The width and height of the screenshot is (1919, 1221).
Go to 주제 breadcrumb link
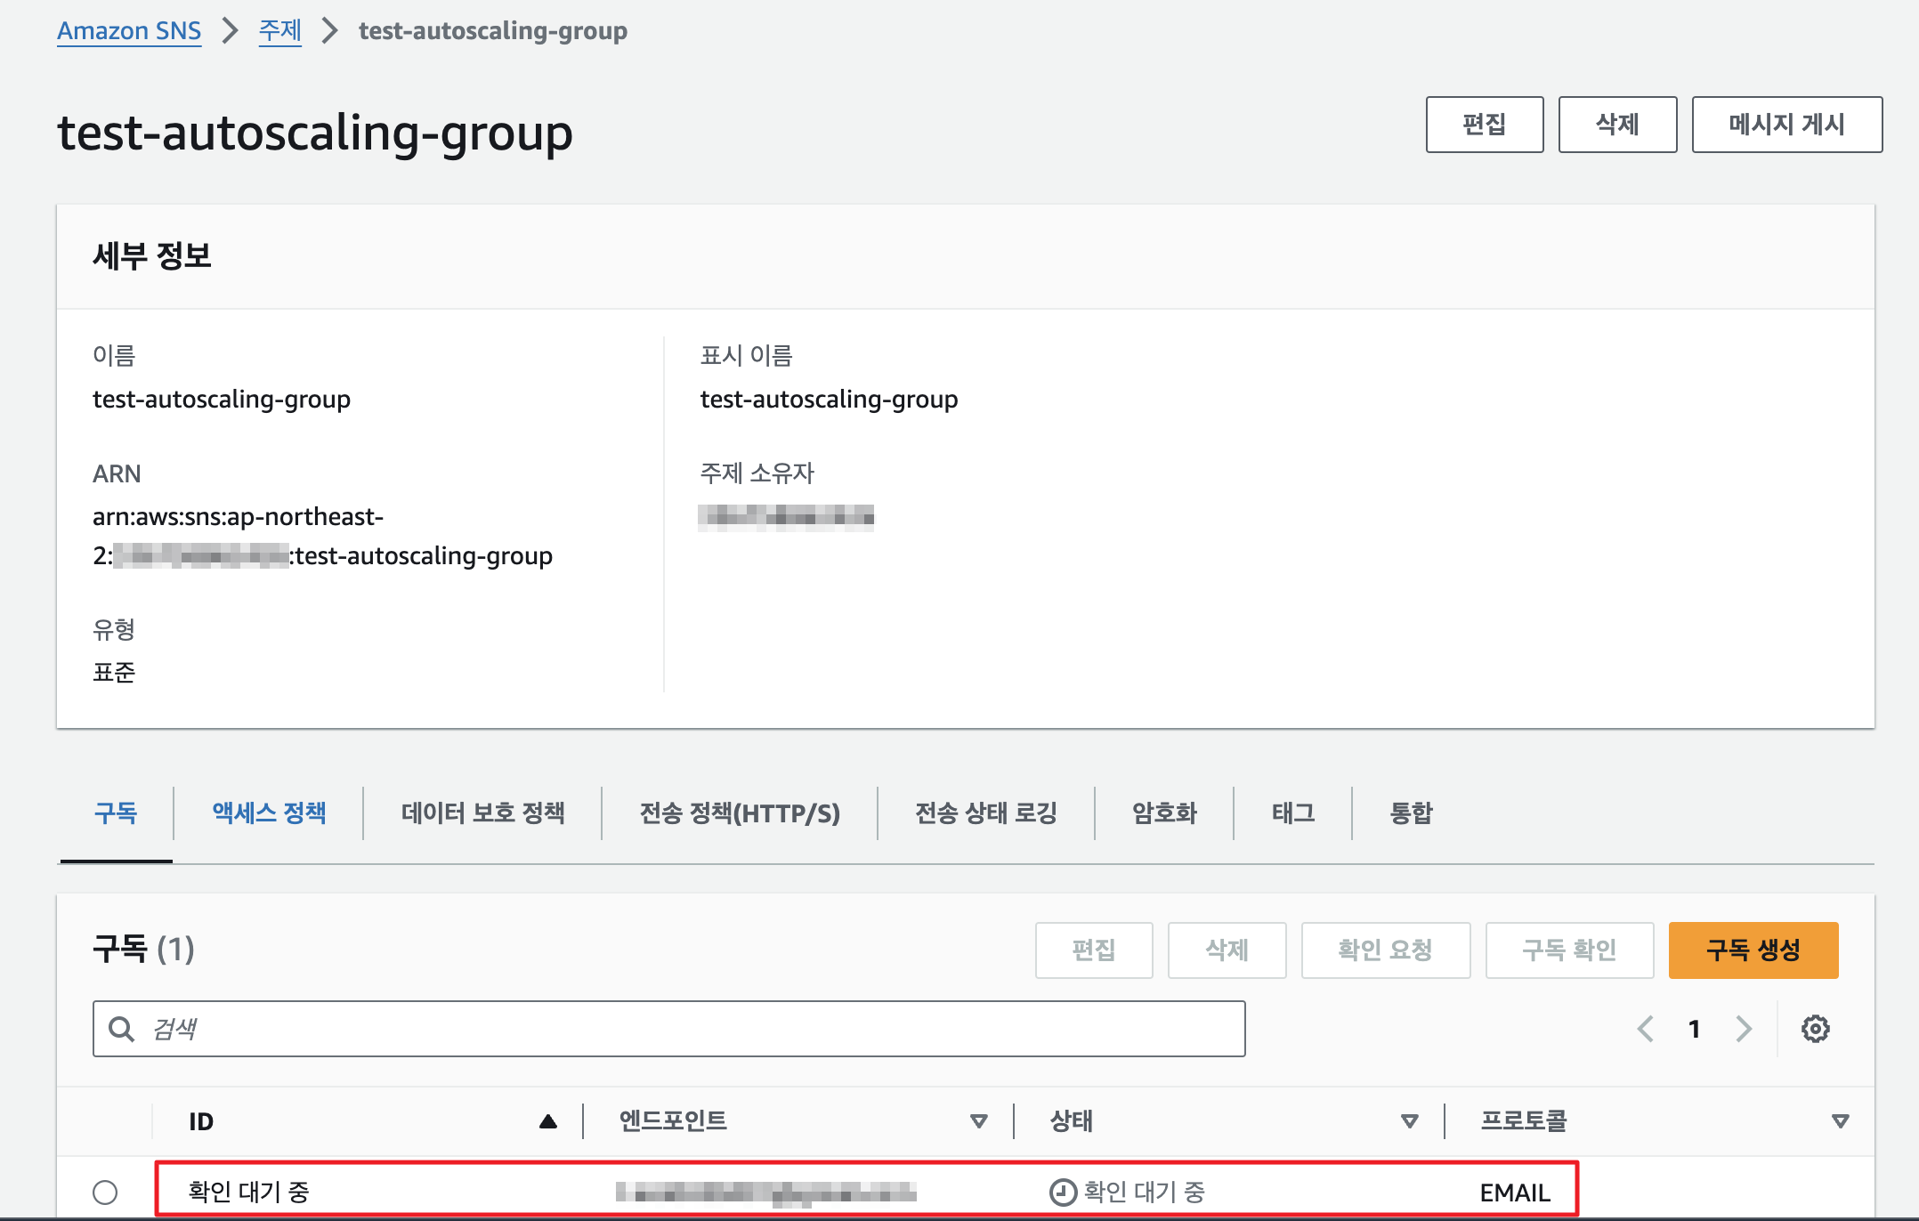coord(279,31)
